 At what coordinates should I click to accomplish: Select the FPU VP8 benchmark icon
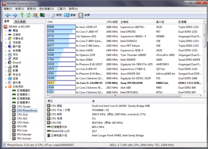click(x=14, y=127)
